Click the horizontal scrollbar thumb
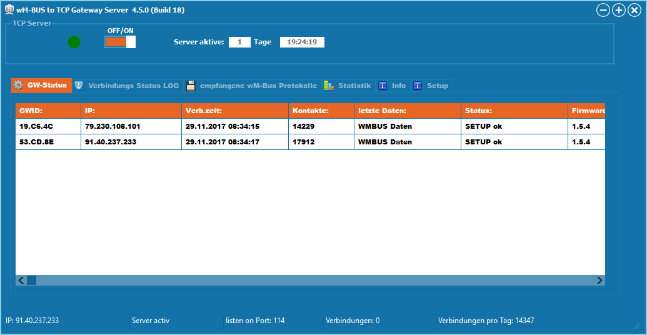 click(32, 280)
